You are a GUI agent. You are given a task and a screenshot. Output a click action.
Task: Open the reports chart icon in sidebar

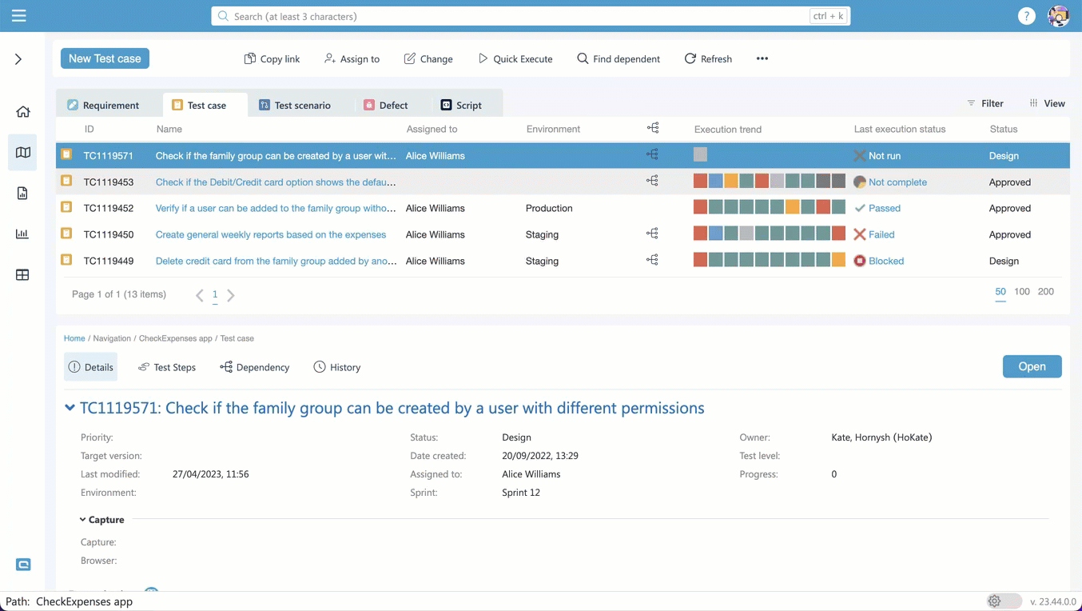[22, 234]
